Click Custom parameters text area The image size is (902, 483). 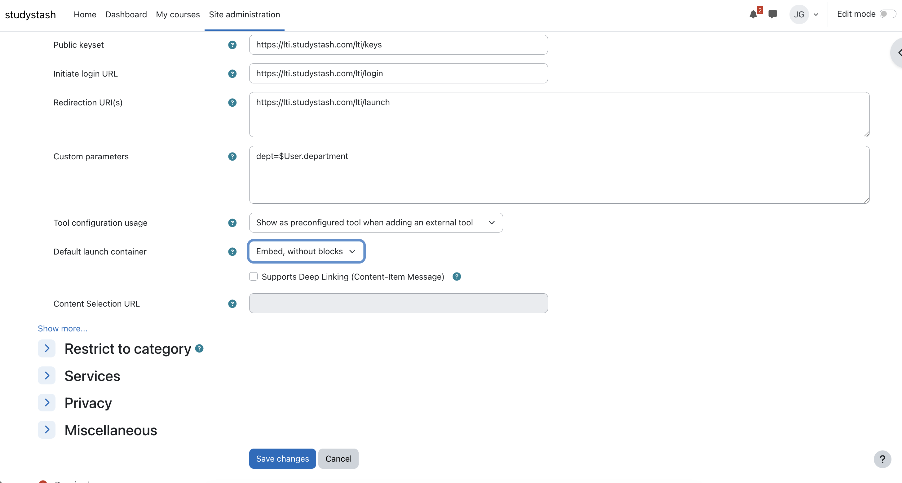point(559,175)
